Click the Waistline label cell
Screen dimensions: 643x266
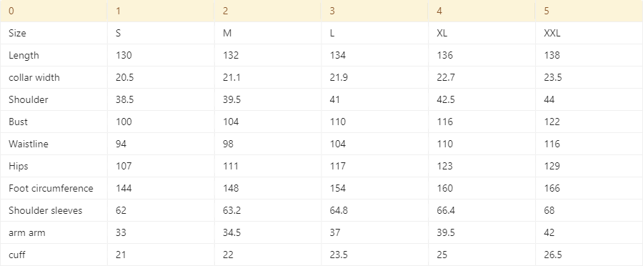pyautogui.click(x=54, y=144)
